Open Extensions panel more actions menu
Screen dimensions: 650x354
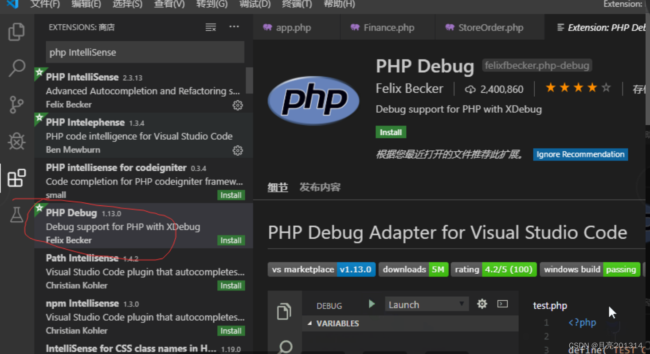234,28
